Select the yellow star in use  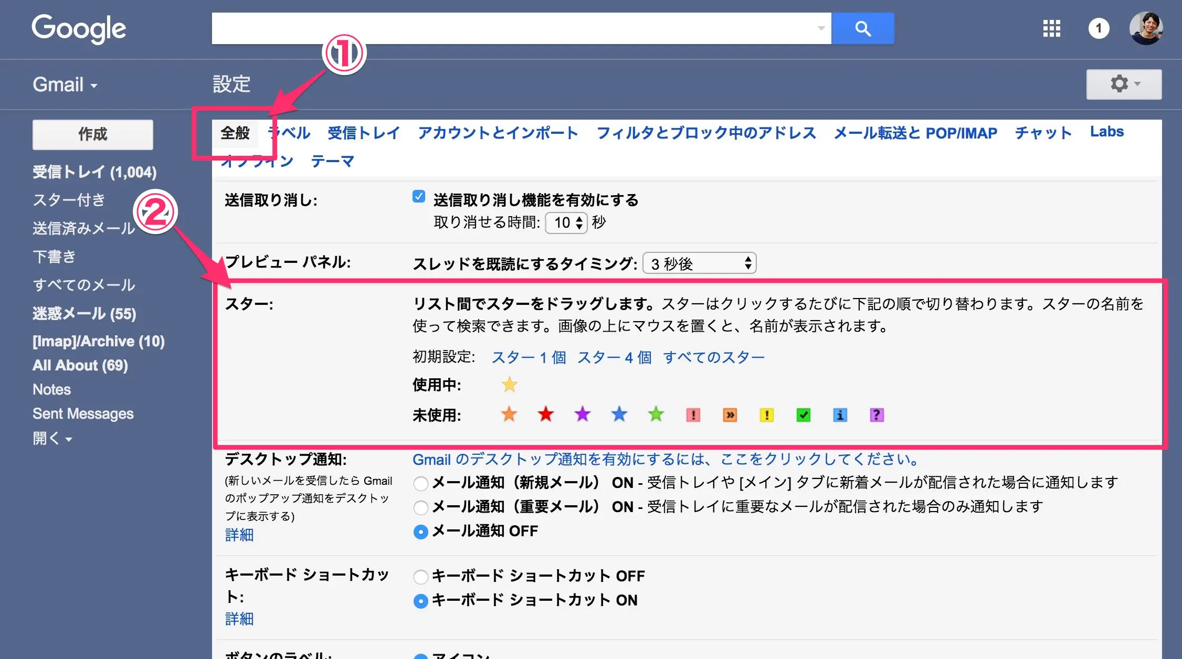509,385
